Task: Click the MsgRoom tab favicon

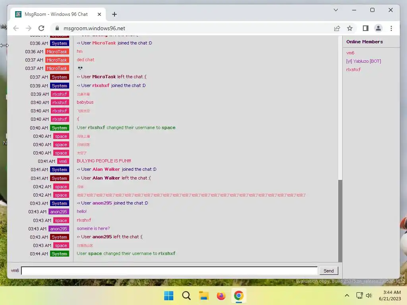Action: (18, 14)
